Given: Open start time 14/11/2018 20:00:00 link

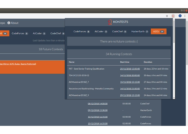Looking at the screenshot, I should click(130, 75).
